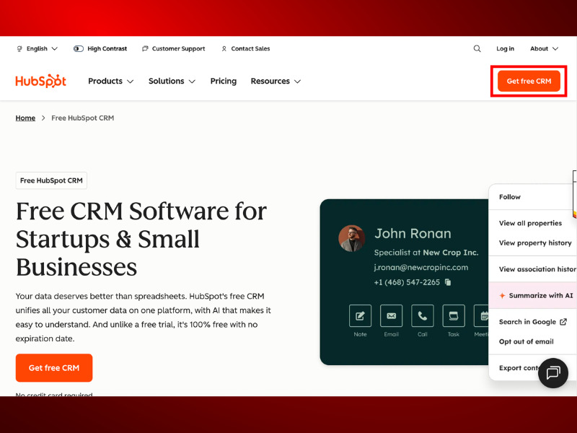Click the Meeting calendar icon

pos(481,315)
